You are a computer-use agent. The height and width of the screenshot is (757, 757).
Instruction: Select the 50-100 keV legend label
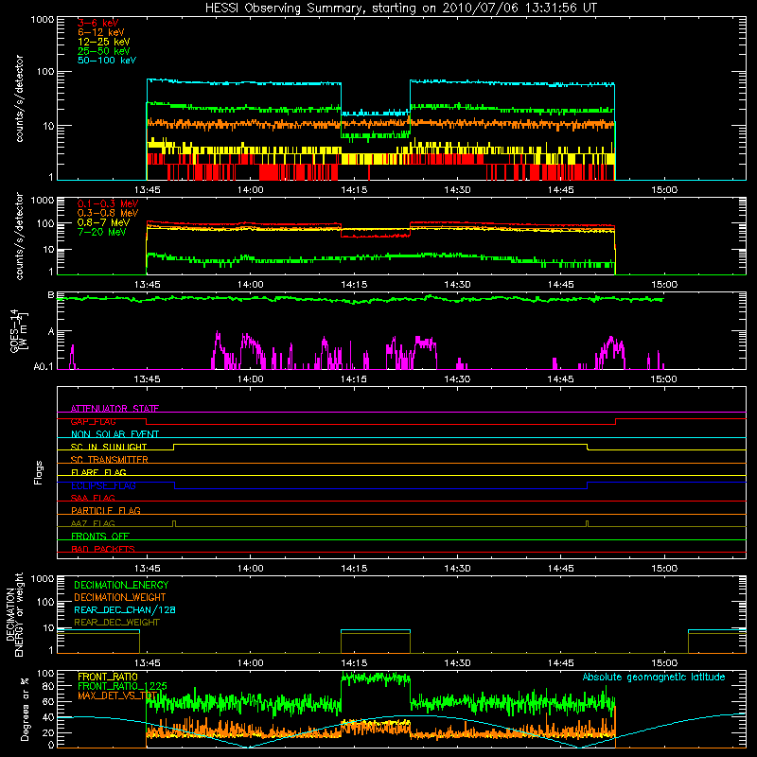106,61
